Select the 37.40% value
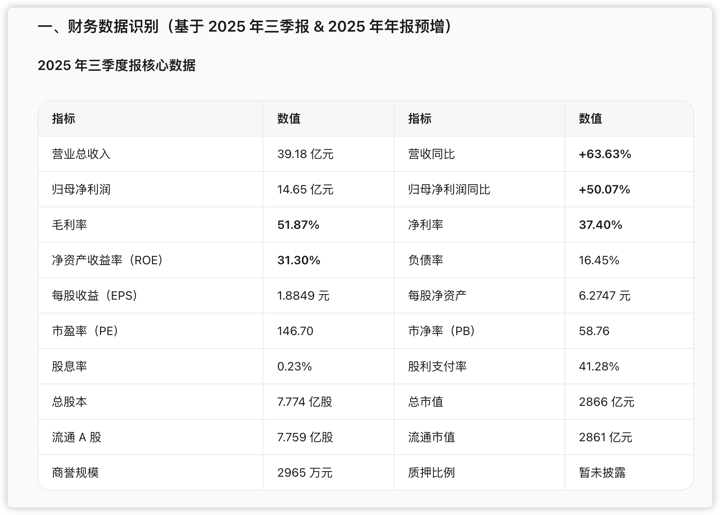The height and width of the screenshot is (515, 720). pos(600,225)
